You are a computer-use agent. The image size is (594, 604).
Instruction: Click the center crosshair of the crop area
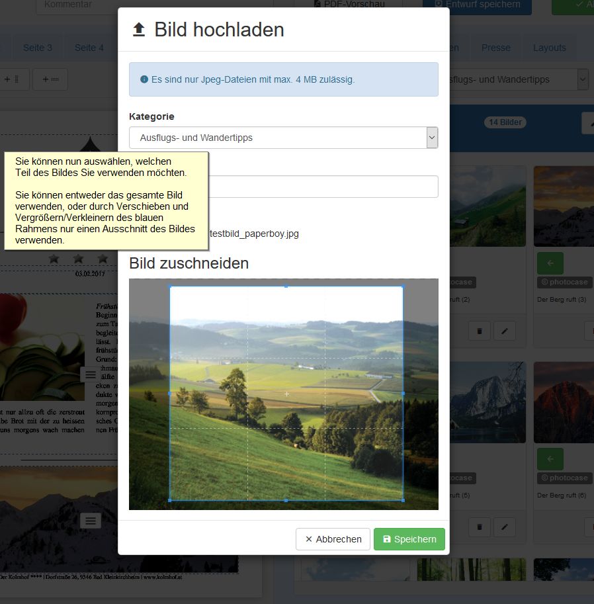click(x=286, y=394)
